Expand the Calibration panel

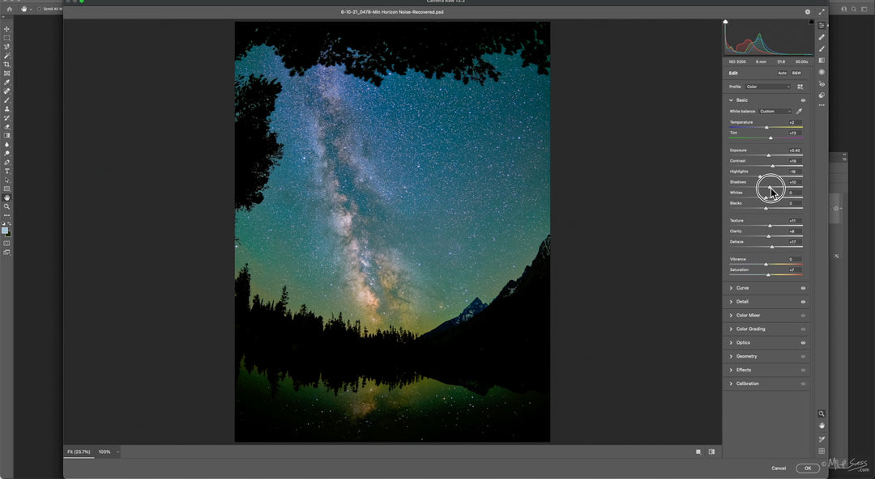(x=747, y=384)
